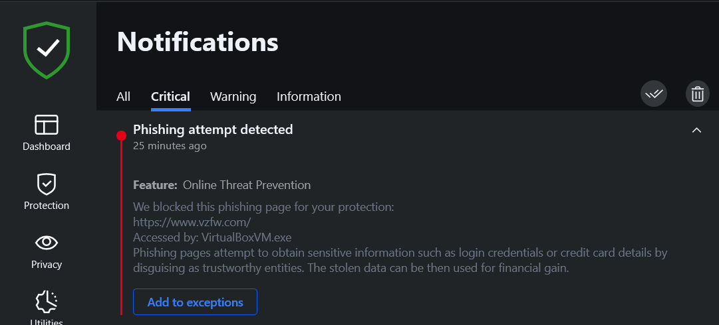The height and width of the screenshot is (325, 719).
Task: Open the Information tab
Action: point(309,97)
